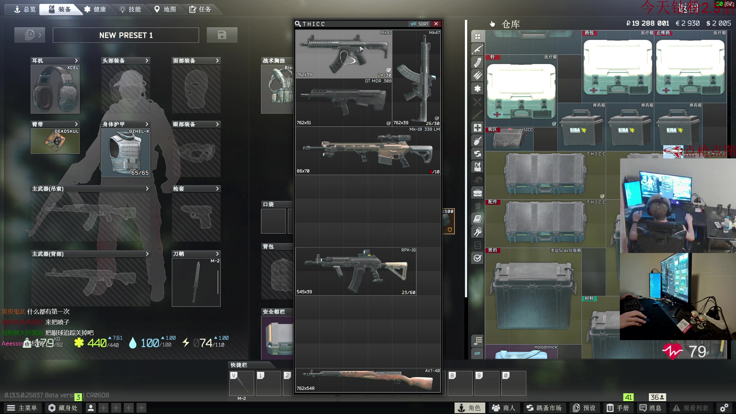Close the THICC container window

click(436, 24)
